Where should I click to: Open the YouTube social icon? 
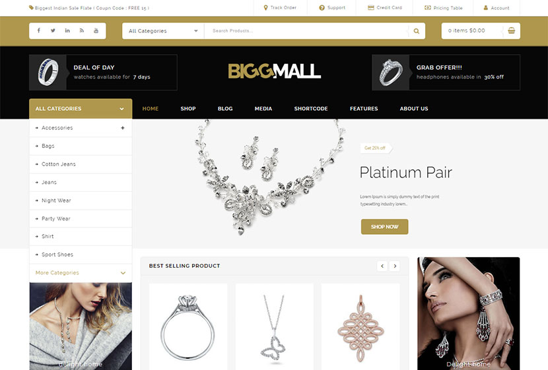pos(96,31)
